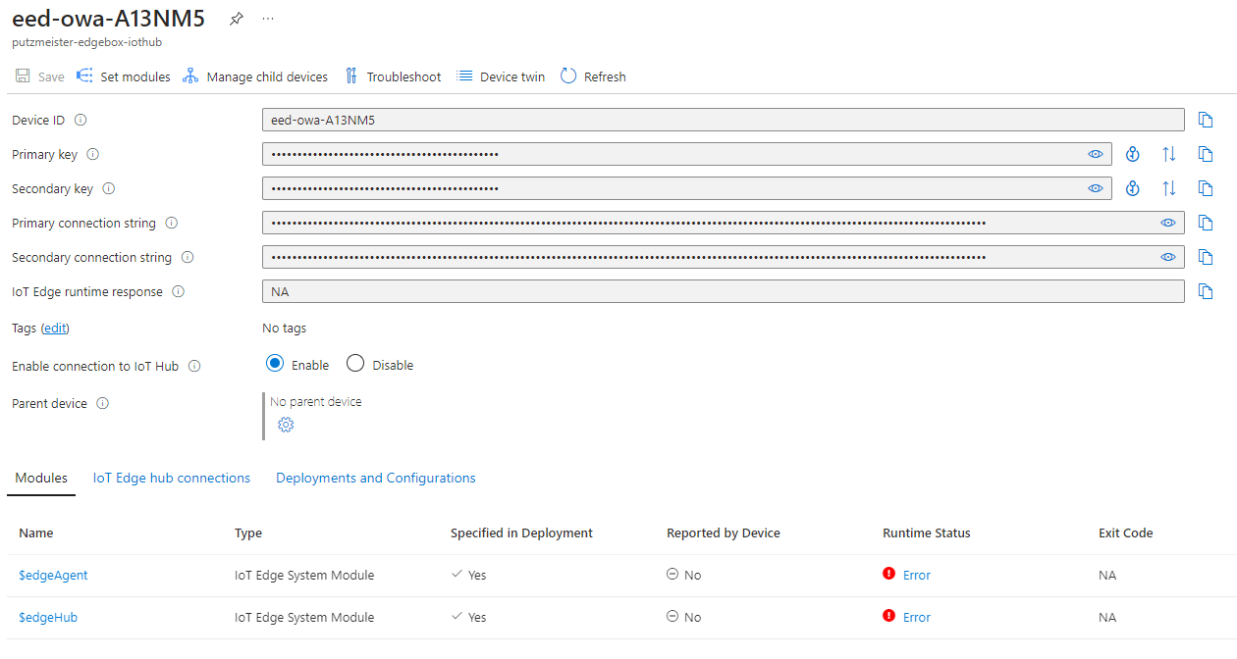
Task: Open the Deployments and Configurations tab
Action: point(375,478)
